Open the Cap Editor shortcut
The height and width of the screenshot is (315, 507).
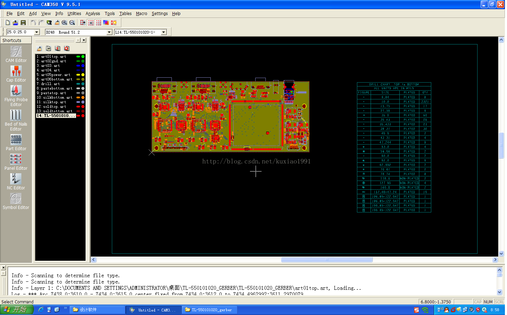pos(16,71)
